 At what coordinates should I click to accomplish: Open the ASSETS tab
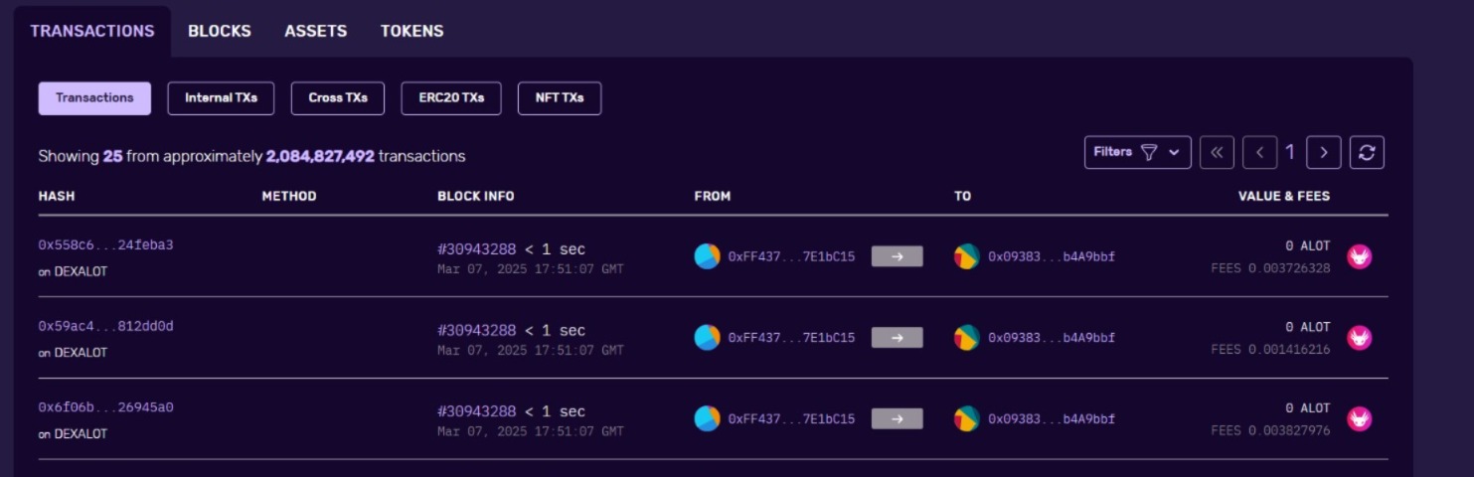(315, 31)
